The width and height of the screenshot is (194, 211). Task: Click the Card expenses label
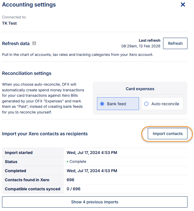(x=140, y=89)
